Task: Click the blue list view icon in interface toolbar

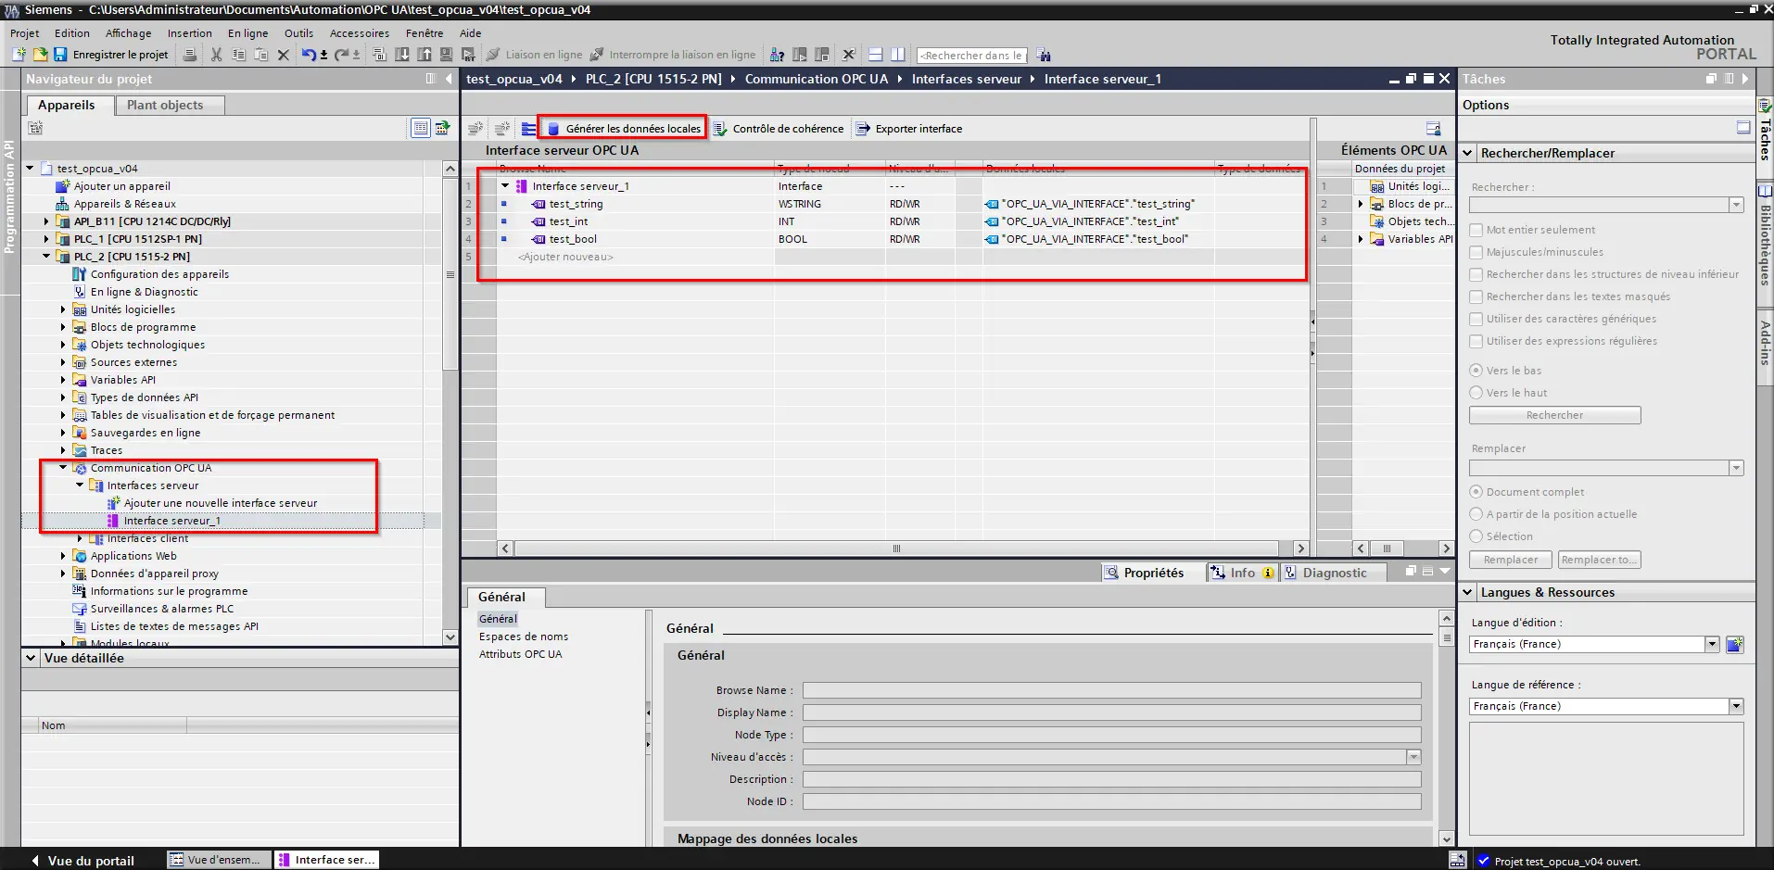Action: (x=528, y=129)
